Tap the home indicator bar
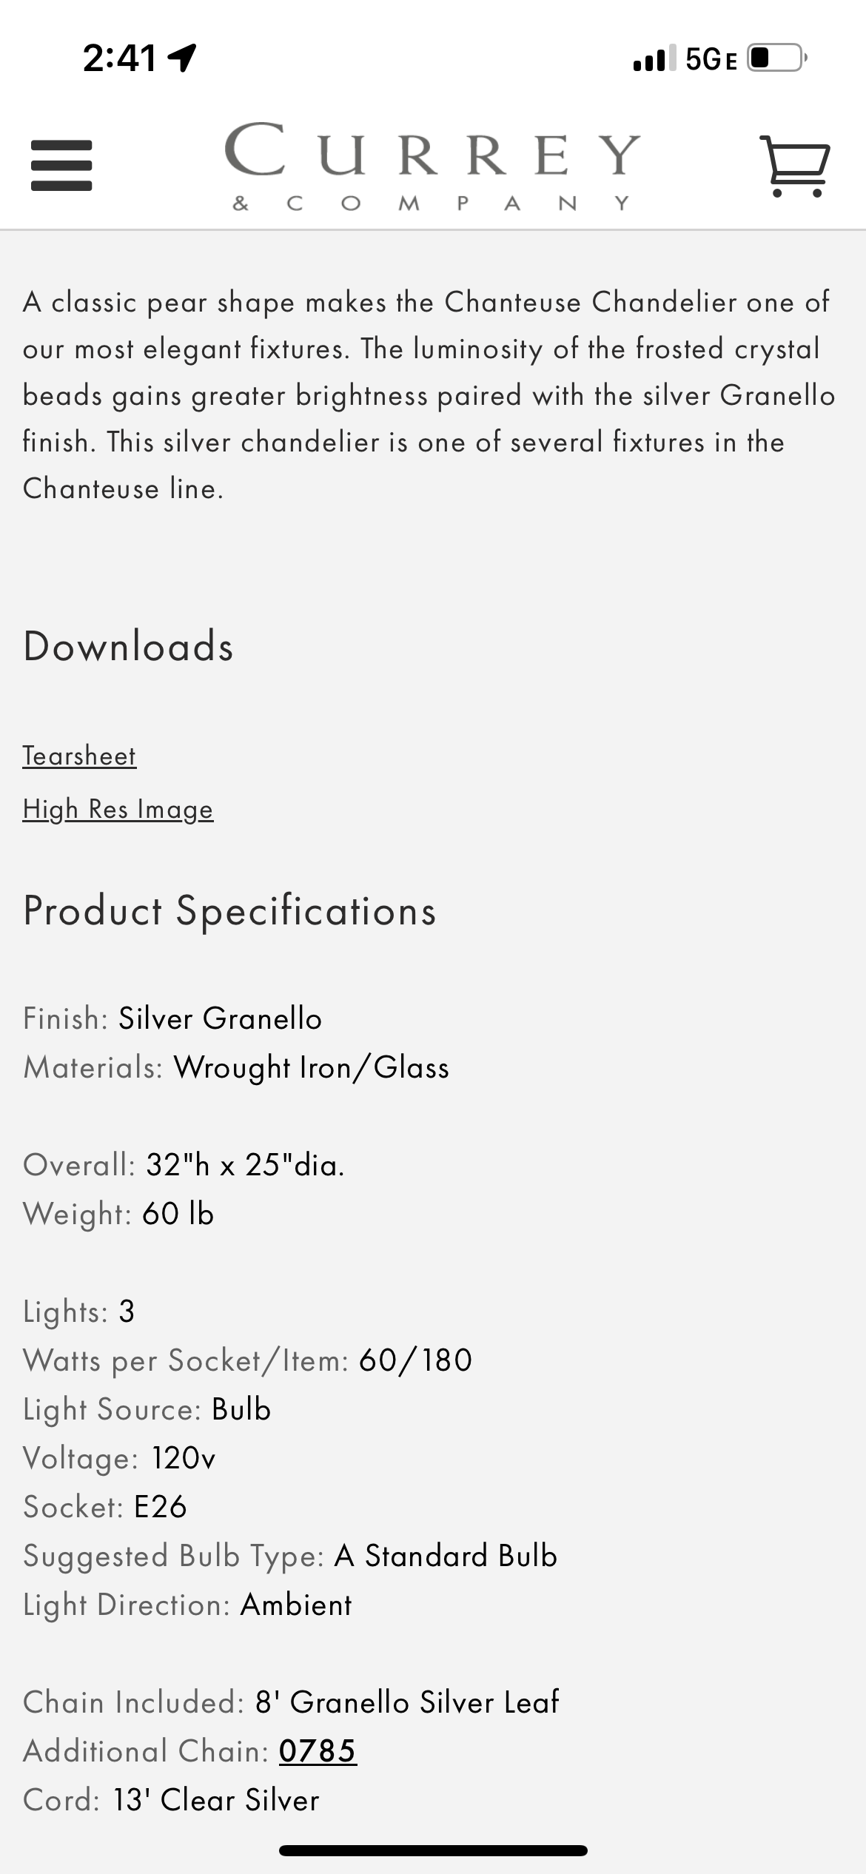Screen dimensions: 866x1874 pos(433,1851)
